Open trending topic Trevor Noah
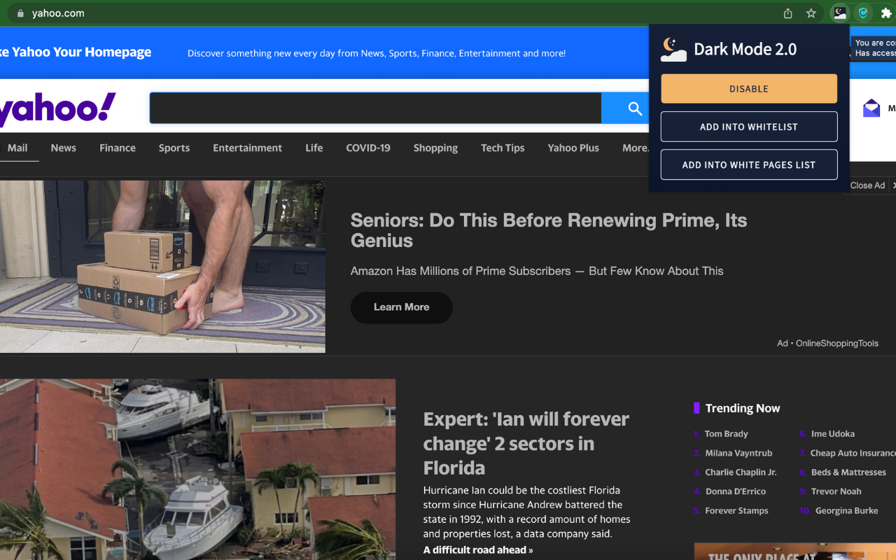896x560 pixels. coord(836,491)
